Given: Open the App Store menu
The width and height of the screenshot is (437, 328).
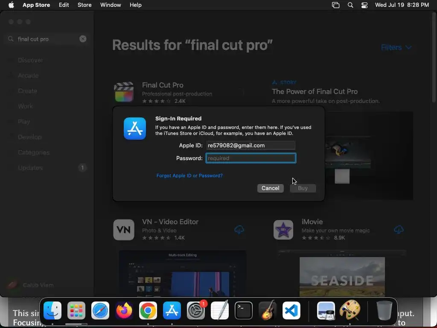Looking at the screenshot, I should pyautogui.click(x=36, y=5).
